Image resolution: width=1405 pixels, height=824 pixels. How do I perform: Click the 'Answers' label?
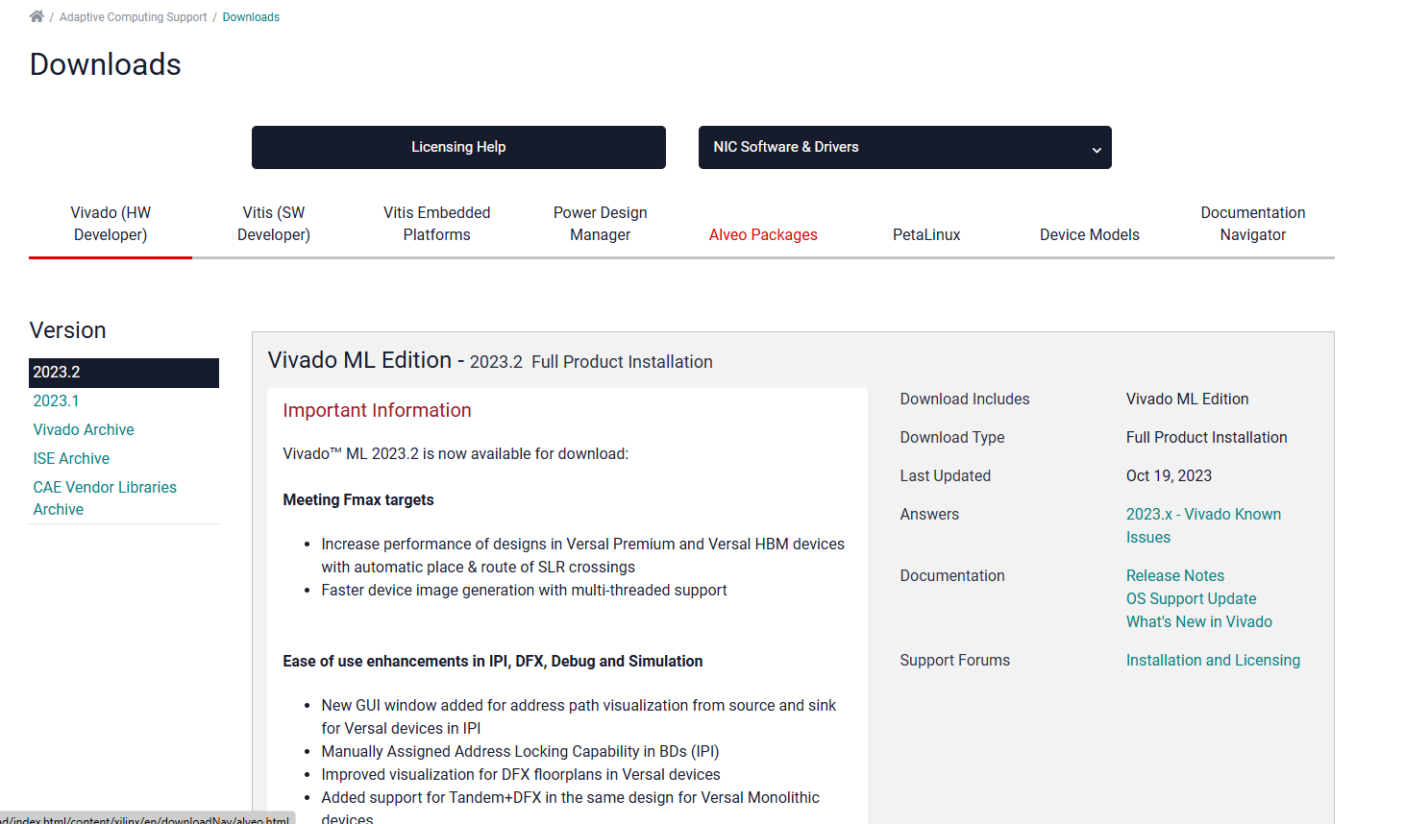point(929,514)
